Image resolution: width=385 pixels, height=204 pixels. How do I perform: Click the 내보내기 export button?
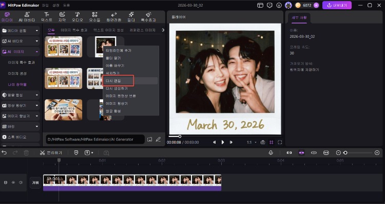point(337,5)
